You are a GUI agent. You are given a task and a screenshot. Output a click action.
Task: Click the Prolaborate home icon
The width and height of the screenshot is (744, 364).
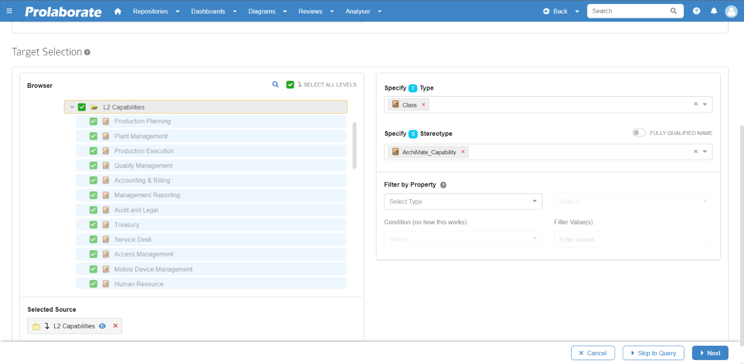pos(118,11)
